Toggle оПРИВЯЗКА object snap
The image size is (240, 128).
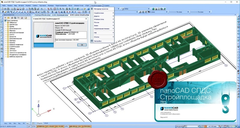[41, 126]
